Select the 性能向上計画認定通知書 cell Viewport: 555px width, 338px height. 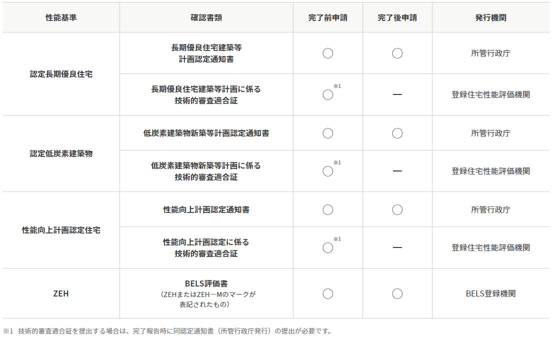coord(206,209)
